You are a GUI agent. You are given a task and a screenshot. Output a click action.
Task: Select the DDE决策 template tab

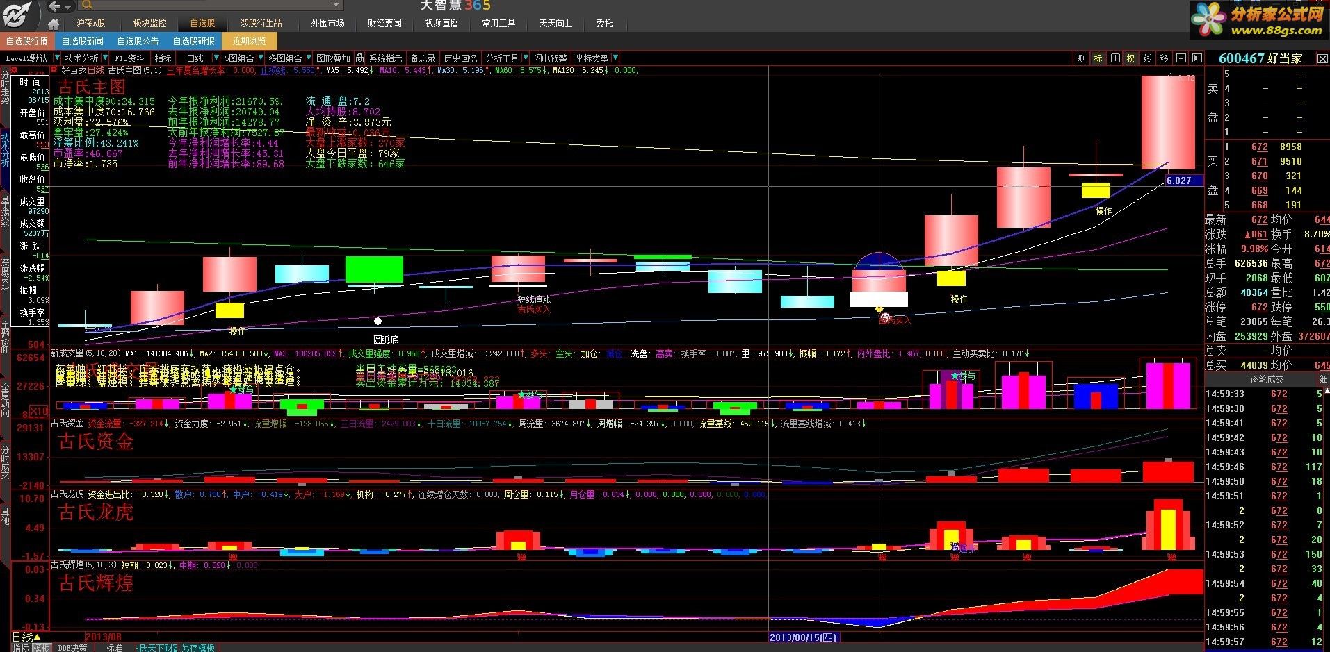[x=72, y=647]
